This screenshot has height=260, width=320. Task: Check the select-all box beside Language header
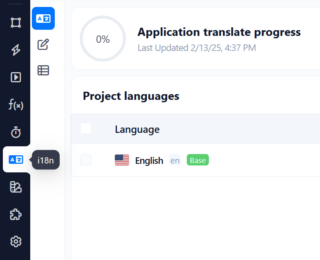[x=86, y=129]
